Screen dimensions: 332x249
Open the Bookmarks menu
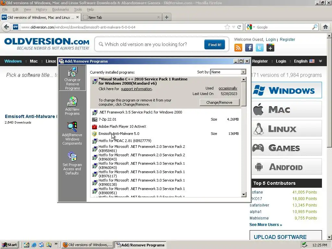(61, 9)
